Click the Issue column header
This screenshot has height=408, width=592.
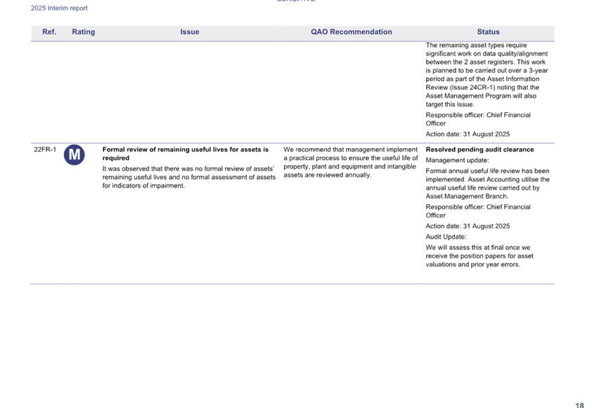[190, 32]
